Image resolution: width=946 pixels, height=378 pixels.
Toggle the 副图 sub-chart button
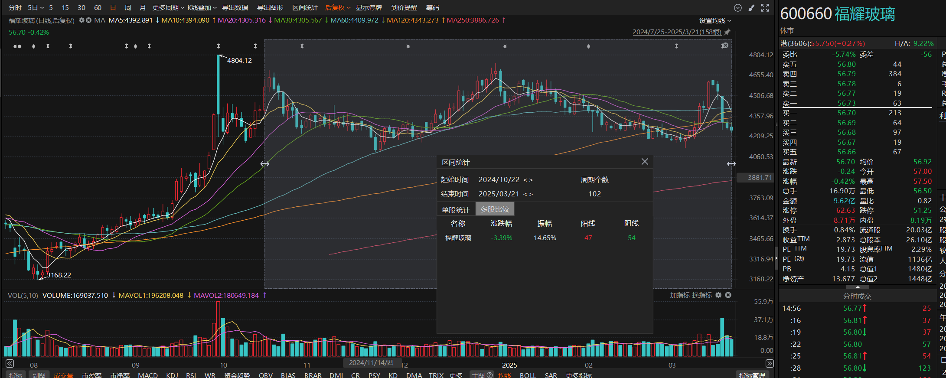pos(39,375)
